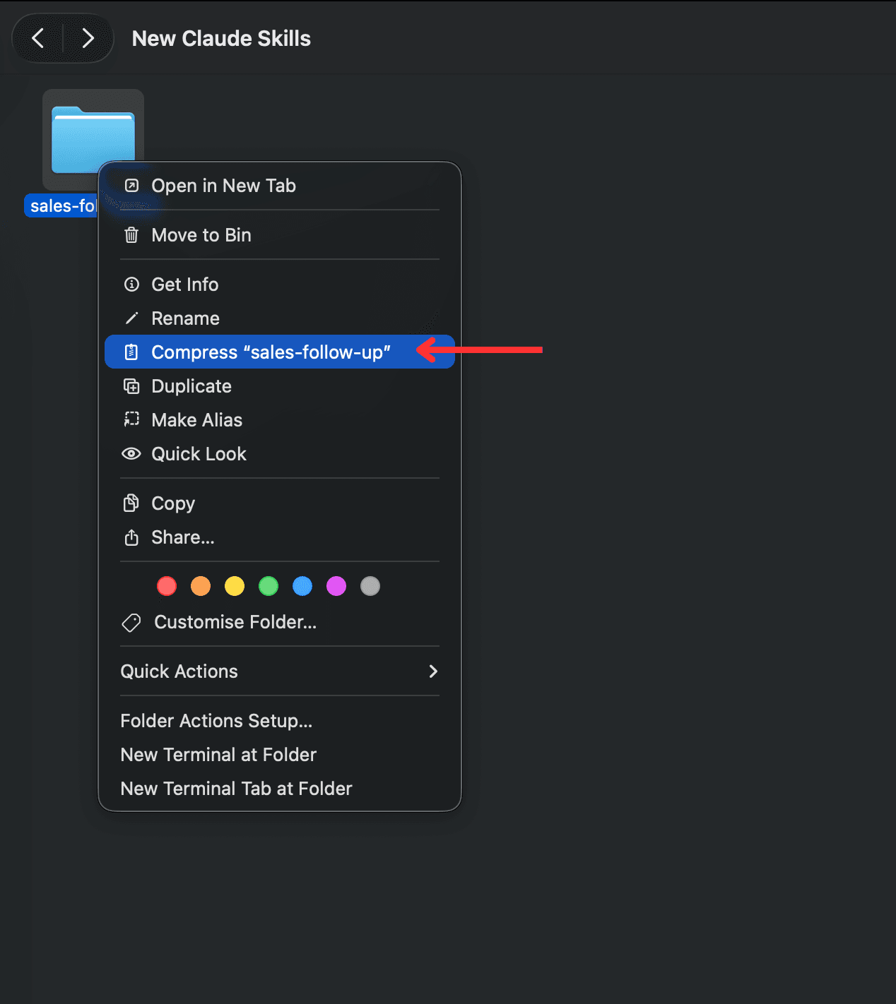Click the Quick Look eye icon
Image resolution: width=896 pixels, height=1004 pixels.
tap(131, 454)
